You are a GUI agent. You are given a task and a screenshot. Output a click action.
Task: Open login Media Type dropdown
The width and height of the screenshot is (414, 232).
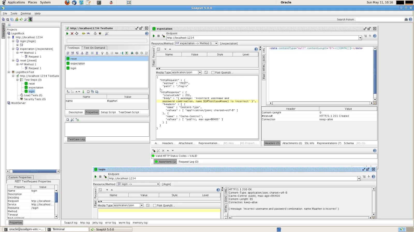[x=142, y=205]
